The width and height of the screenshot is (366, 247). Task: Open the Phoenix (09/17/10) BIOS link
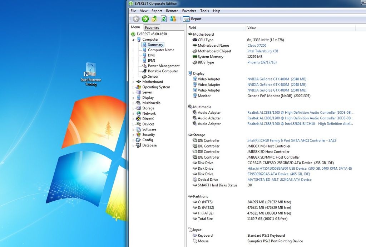click(262, 62)
